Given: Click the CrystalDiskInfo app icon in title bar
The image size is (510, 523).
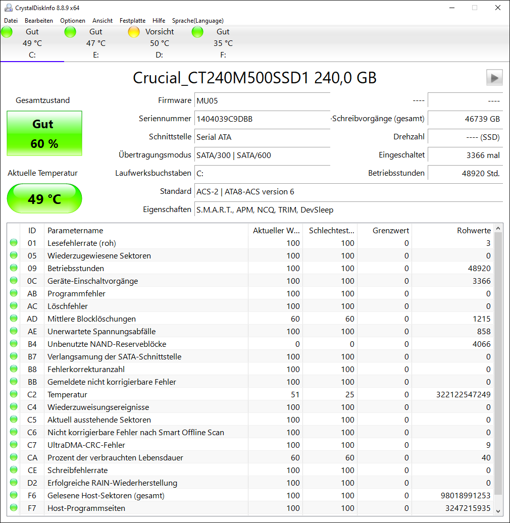Looking at the screenshot, I should (x=8, y=8).
